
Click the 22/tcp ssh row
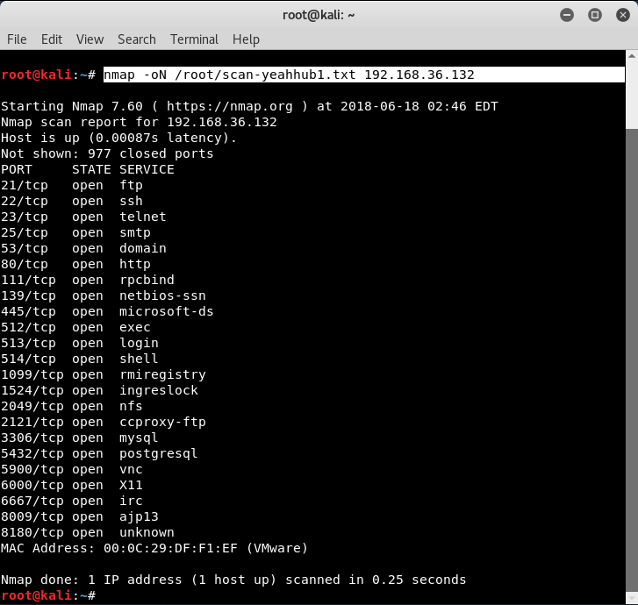coord(72,202)
